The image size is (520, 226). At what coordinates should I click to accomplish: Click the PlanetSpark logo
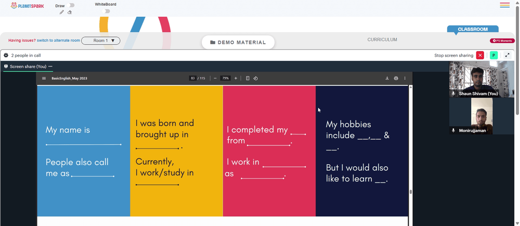point(27,6)
